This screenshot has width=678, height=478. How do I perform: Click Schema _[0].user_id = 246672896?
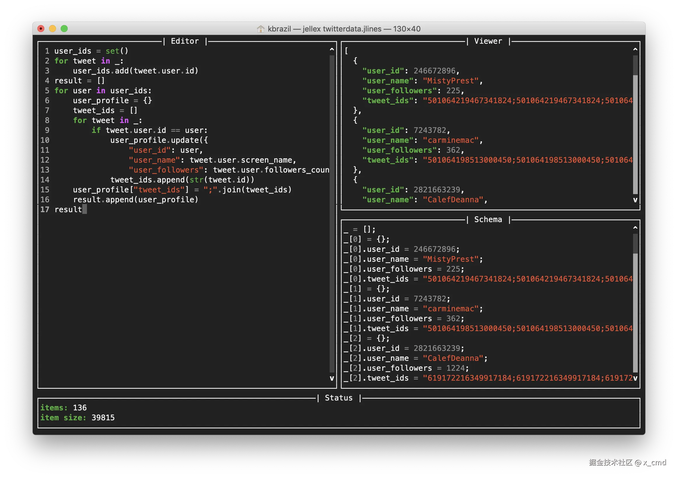pyautogui.click(x=401, y=249)
